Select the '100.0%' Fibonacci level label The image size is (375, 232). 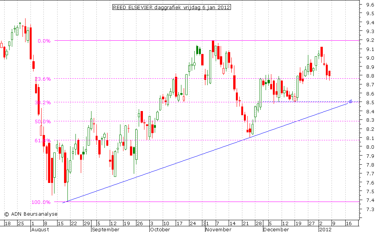pyautogui.click(x=41, y=202)
